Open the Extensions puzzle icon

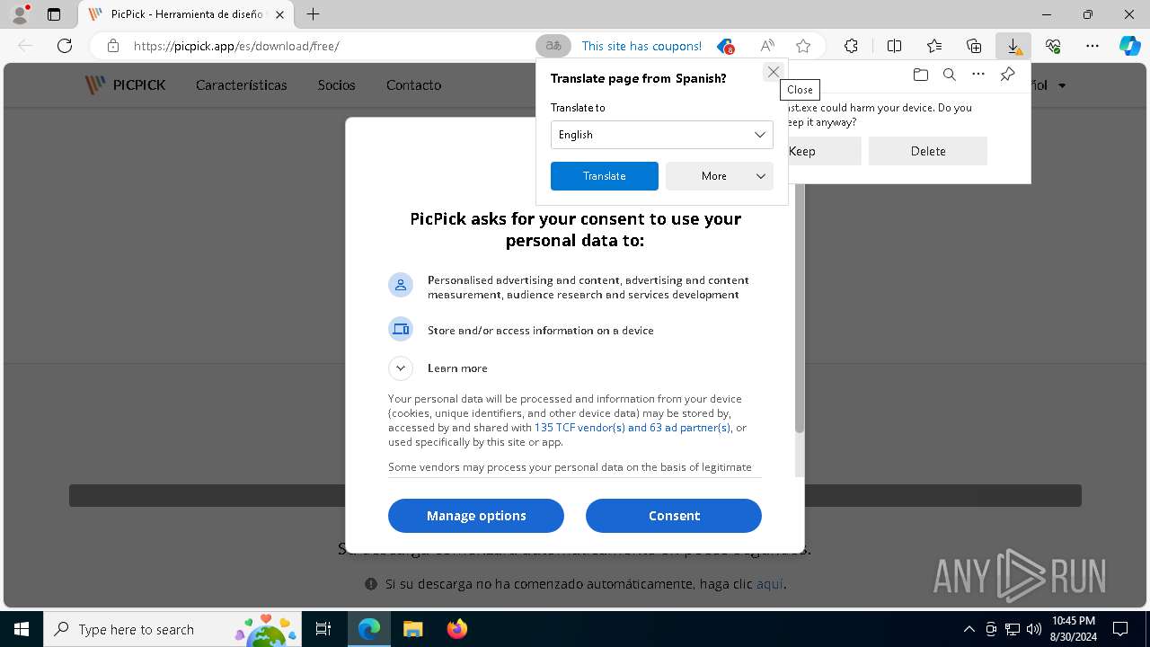(851, 46)
